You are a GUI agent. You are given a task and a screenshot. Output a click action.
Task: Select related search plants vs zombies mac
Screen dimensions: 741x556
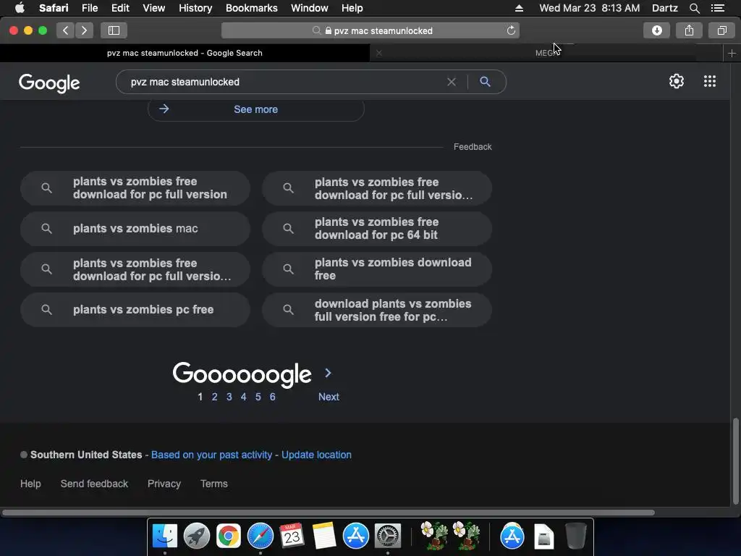coord(135,228)
